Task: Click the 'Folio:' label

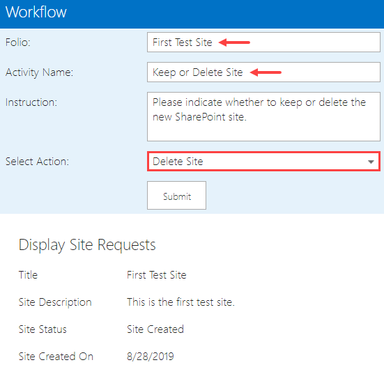Action: click(x=18, y=42)
